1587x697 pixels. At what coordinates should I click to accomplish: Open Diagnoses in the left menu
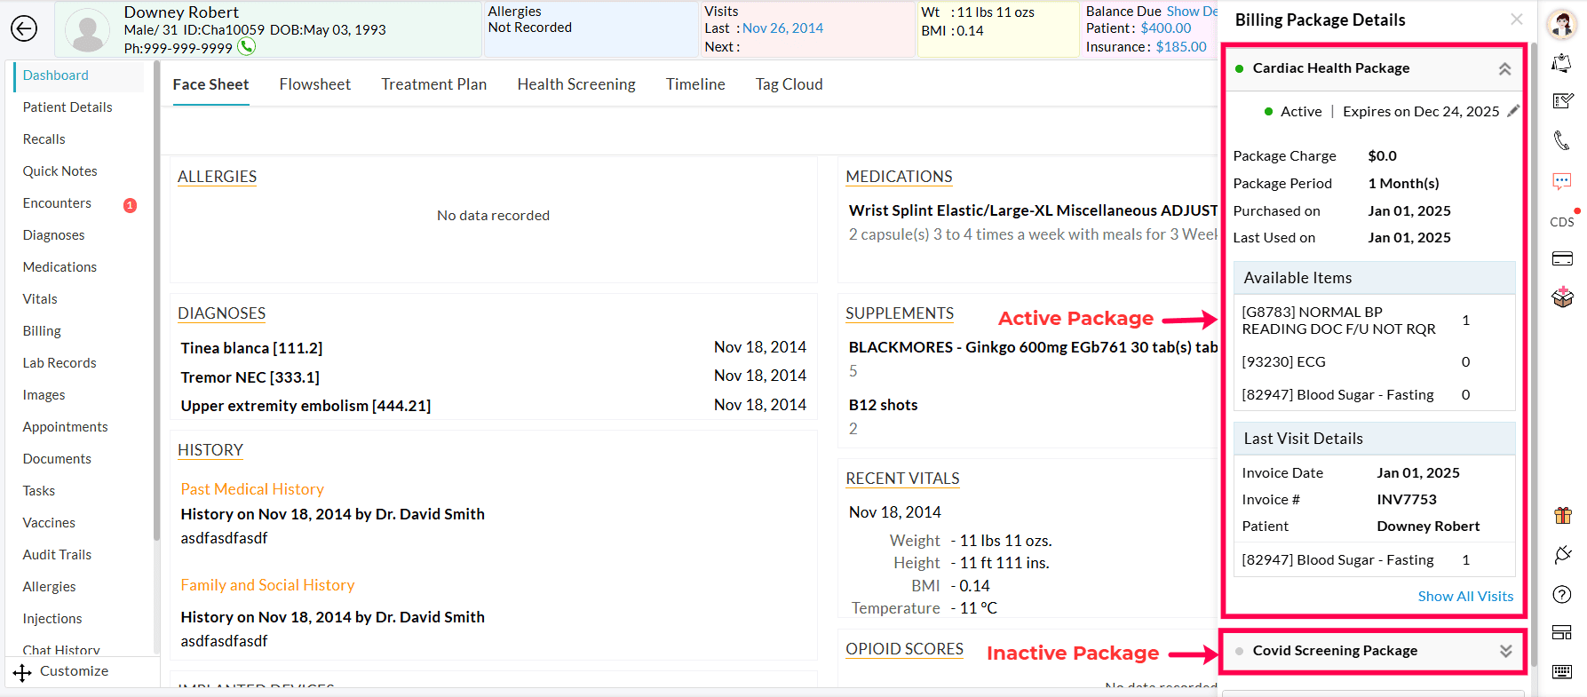tap(54, 235)
